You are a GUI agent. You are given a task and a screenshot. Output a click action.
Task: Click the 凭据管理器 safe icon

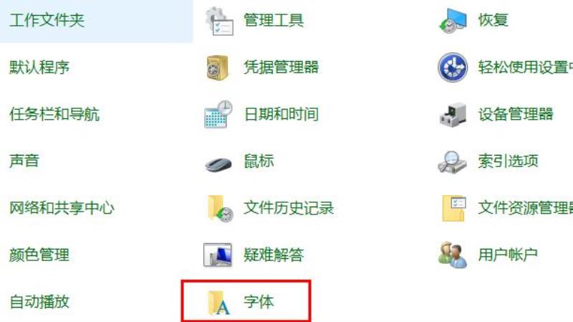tap(218, 67)
